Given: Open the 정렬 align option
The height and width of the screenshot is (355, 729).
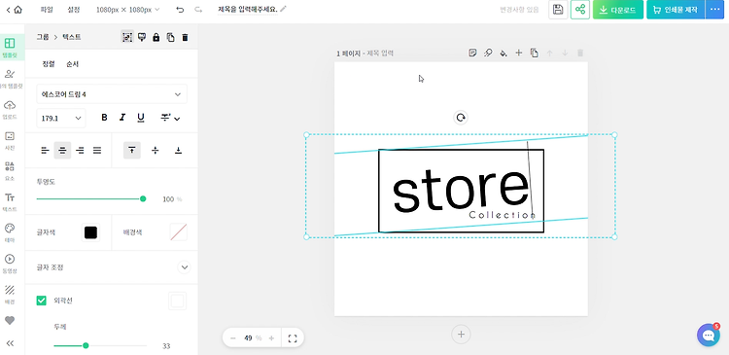Looking at the screenshot, I should (49, 64).
